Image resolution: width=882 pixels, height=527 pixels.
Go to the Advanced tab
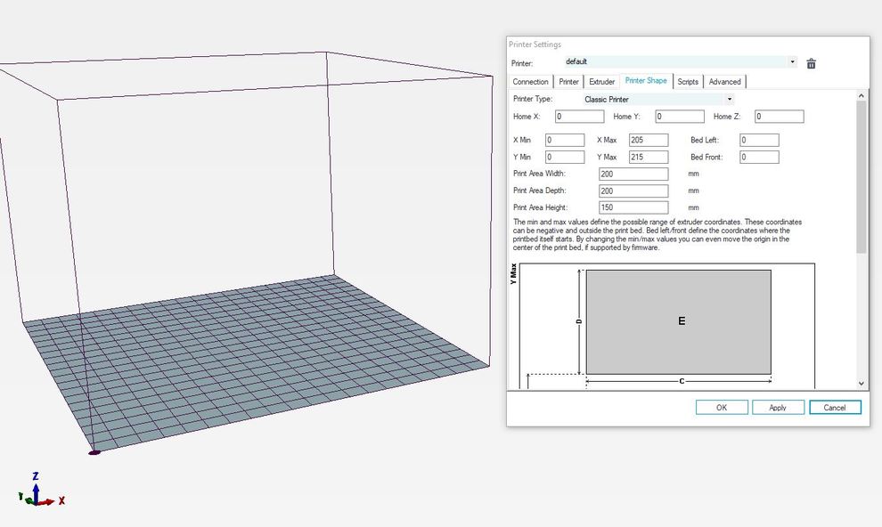coord(724,82)
